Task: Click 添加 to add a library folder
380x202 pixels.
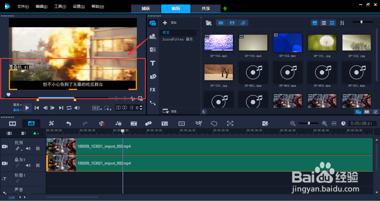Action: point(169,23)
